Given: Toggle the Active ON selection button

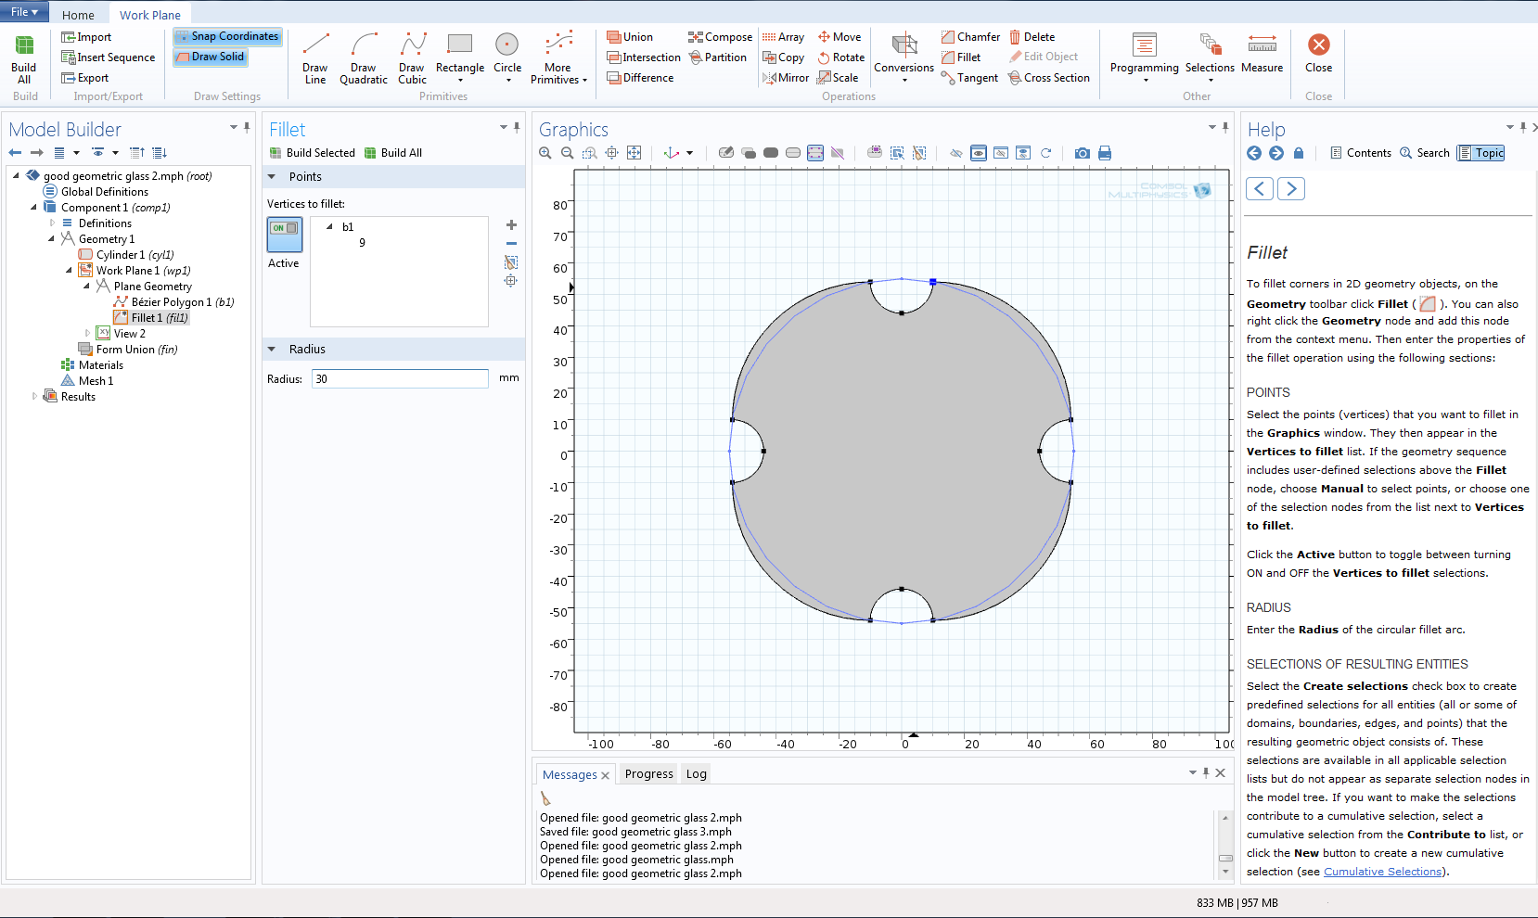Looking at the screenshot, I should pyautogui.click(x=285, y=235).
